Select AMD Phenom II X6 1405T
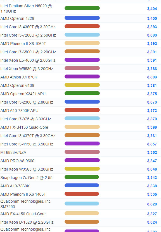161x232 pixels. click(x=23, y=194)
